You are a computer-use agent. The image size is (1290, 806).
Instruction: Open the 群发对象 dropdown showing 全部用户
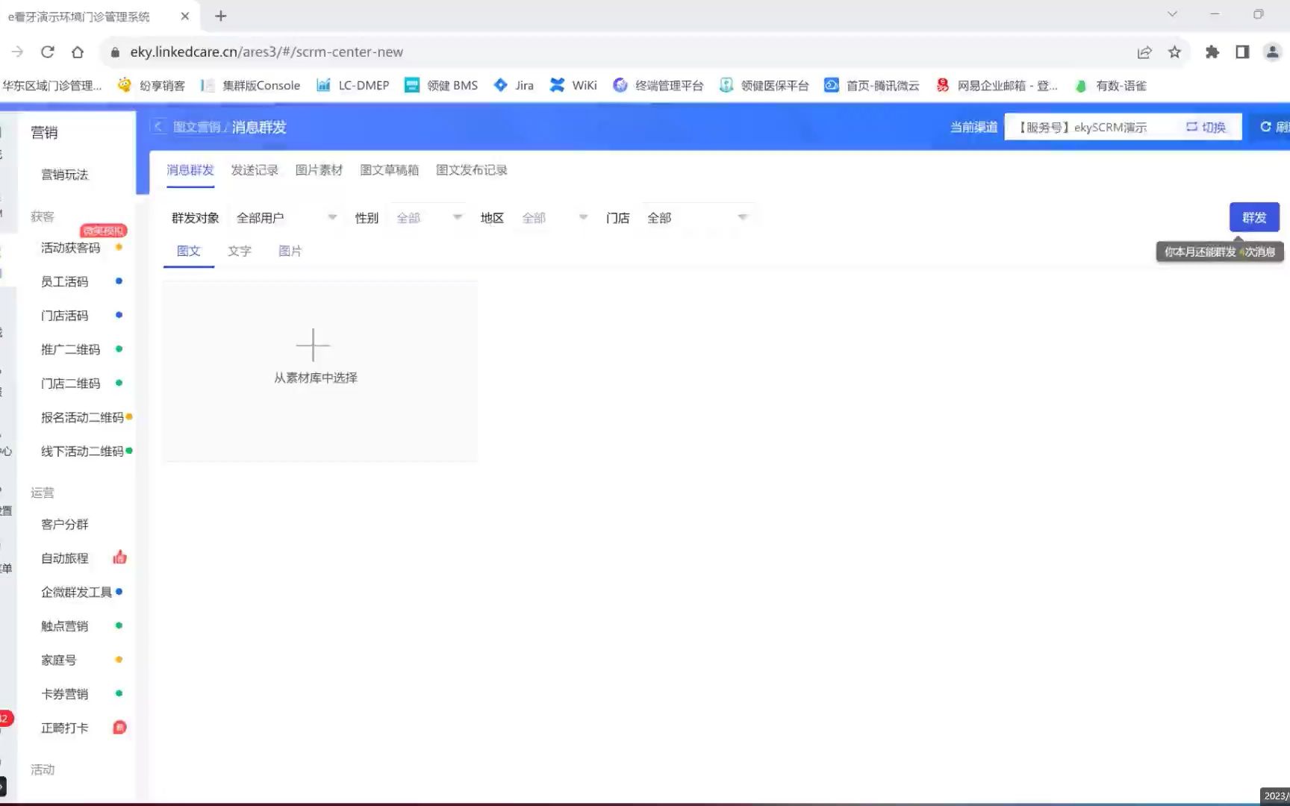point(287,217)
